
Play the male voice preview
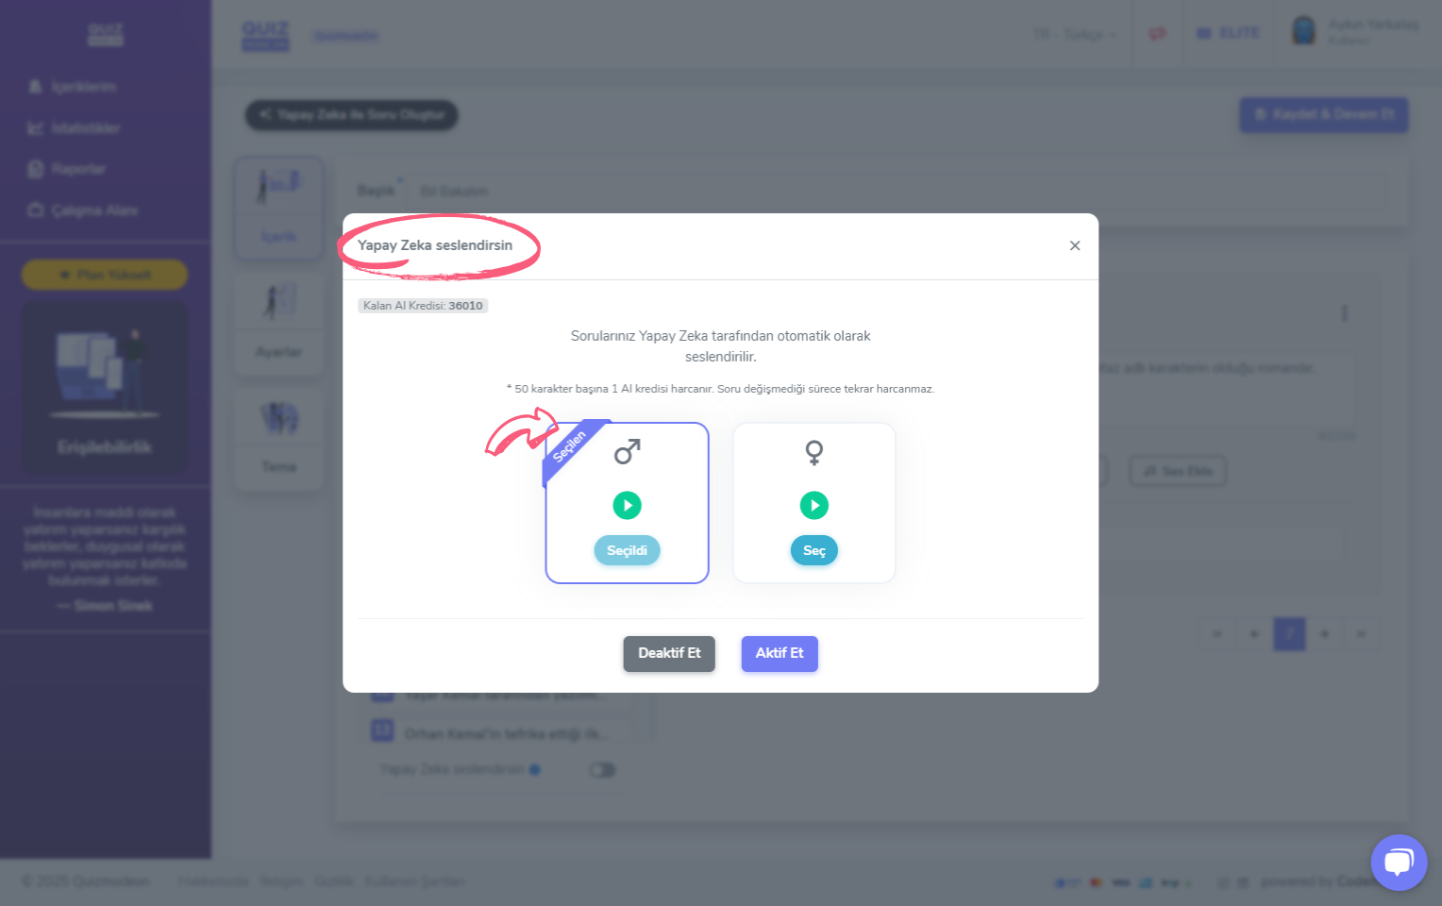(x=627, y=506)
